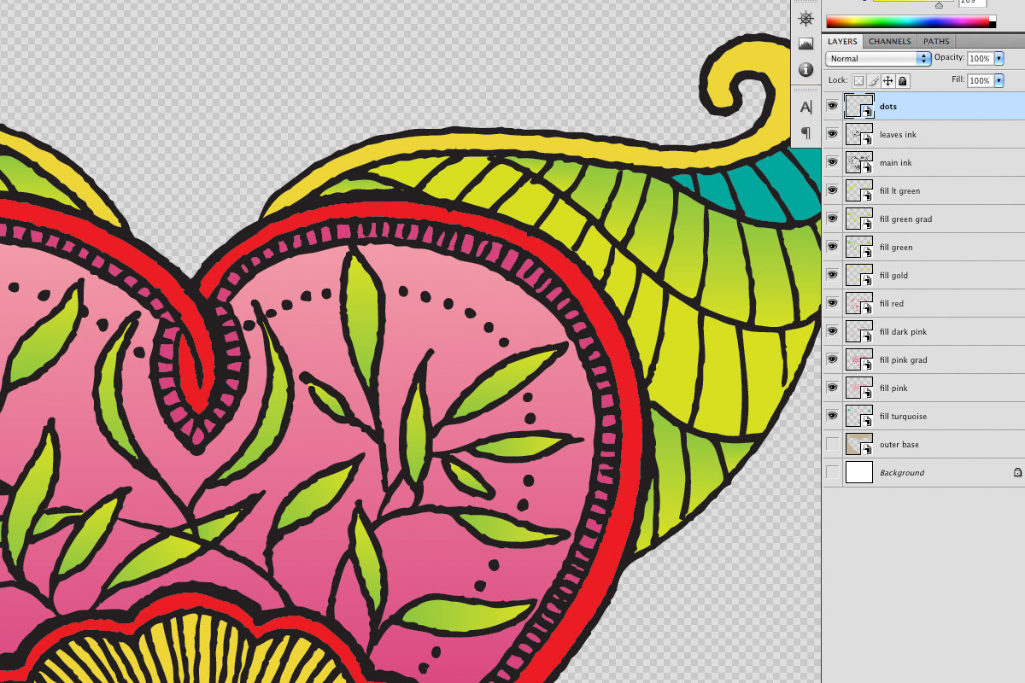Viewport: 1025px width, 683px height.
Task: Select the 'fill pink' layer name
Action: (x=893, y=388)
